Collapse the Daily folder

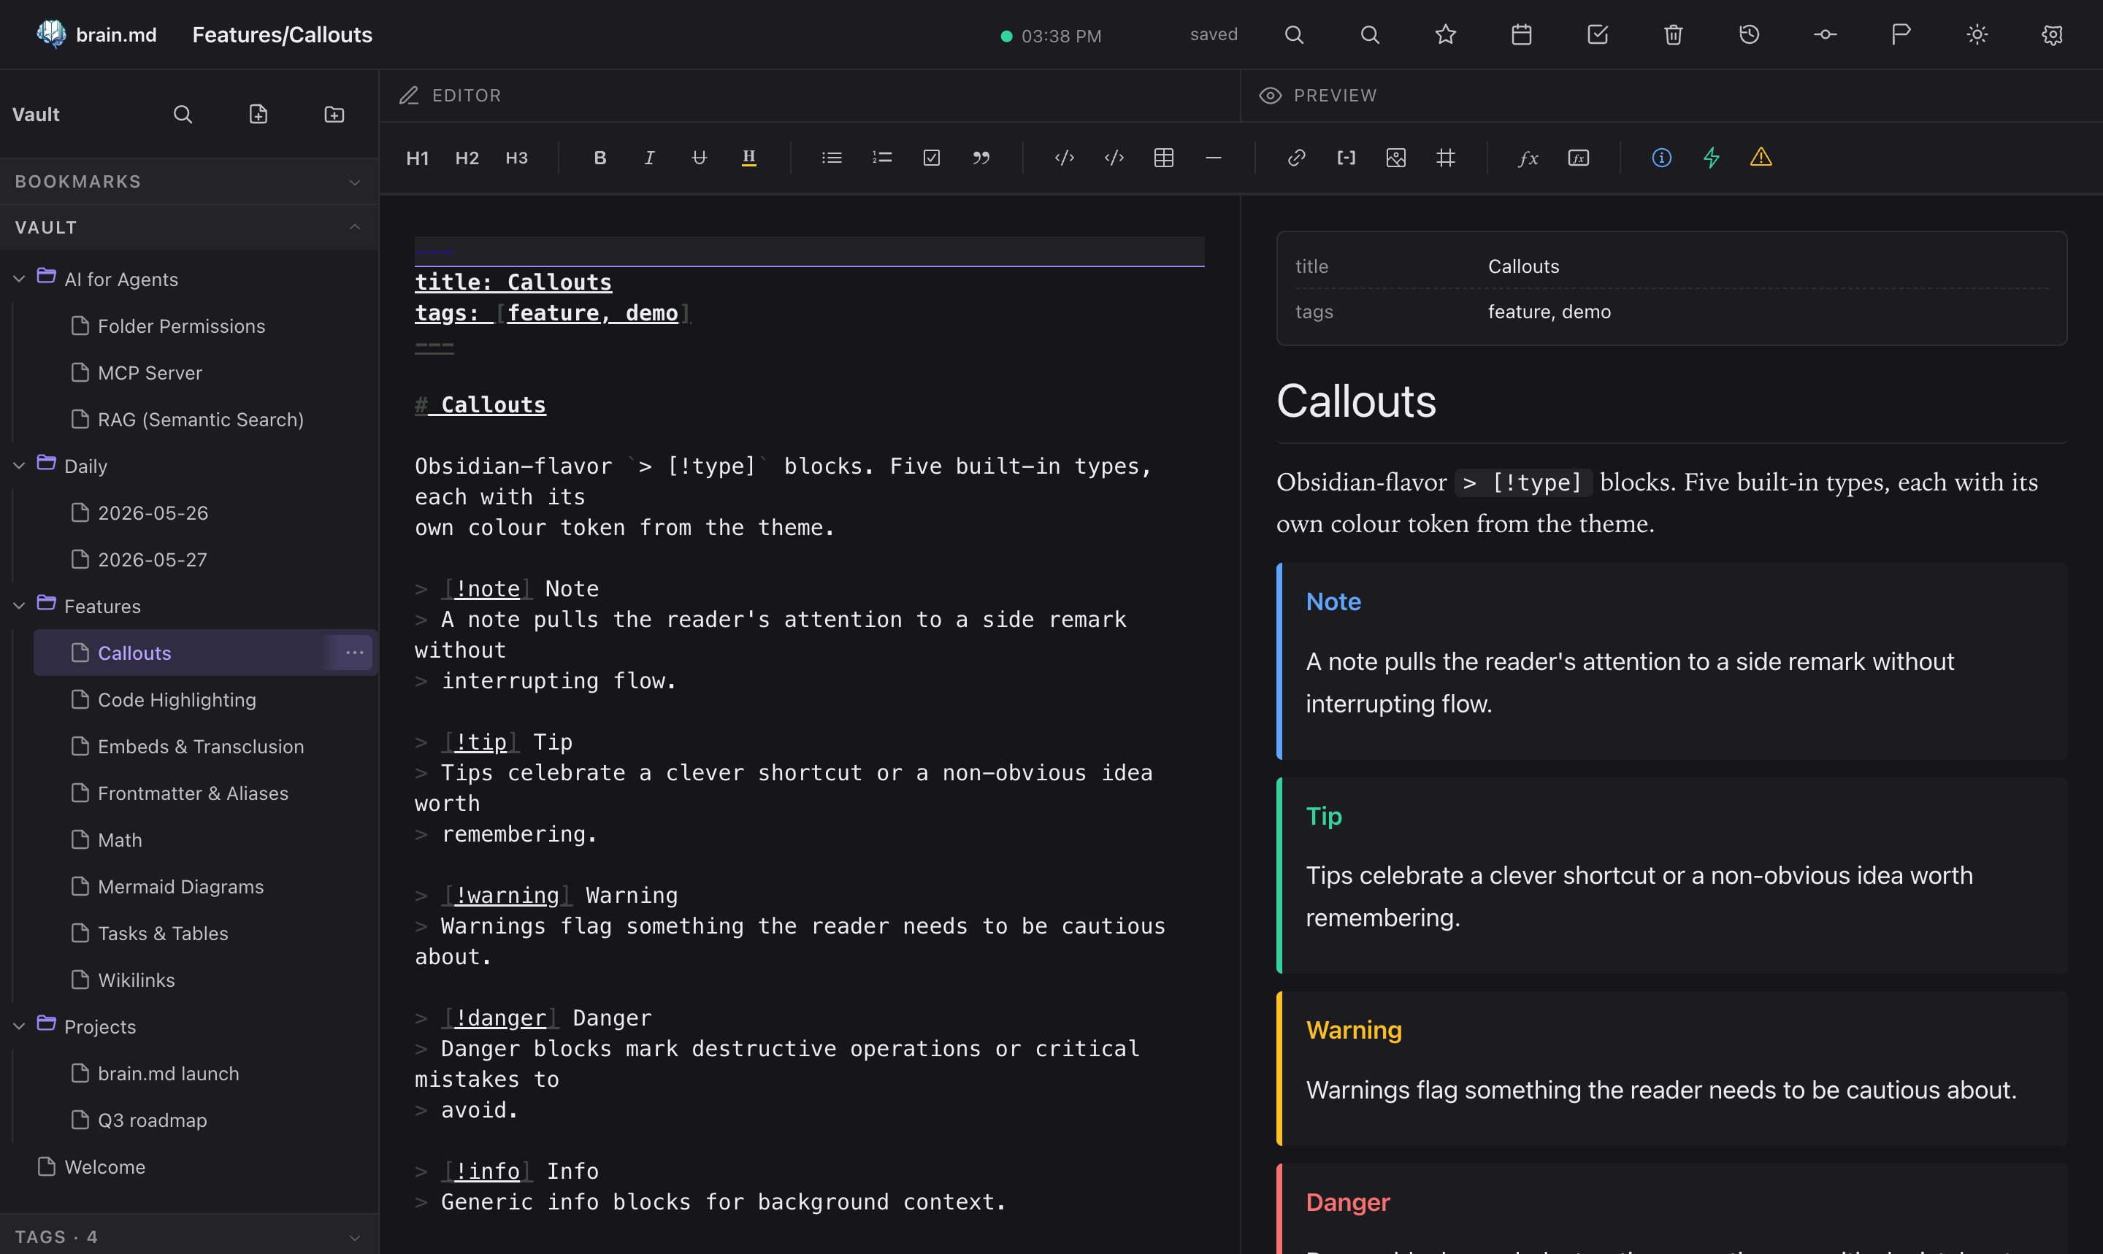(18, 466)
